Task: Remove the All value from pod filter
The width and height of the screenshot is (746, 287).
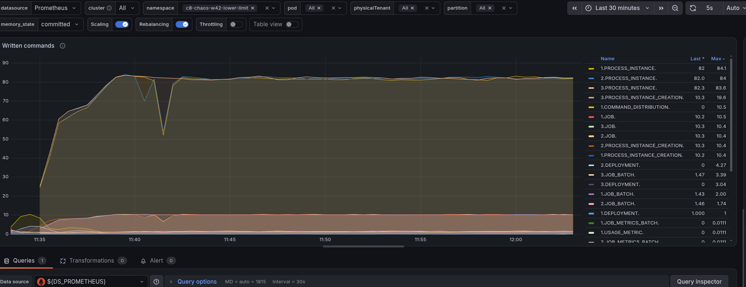Action: coord(319,8)
